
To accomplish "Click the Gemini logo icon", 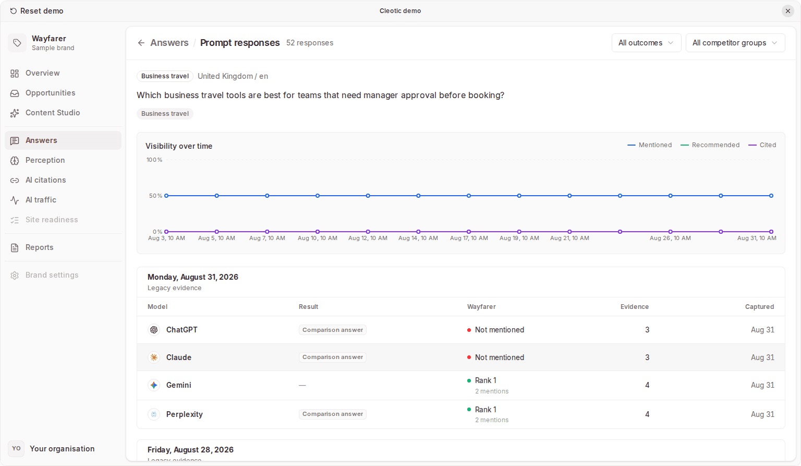I will click(154, 385).
